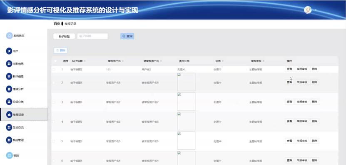Click the user avatar in the header

tap(308, 10)
